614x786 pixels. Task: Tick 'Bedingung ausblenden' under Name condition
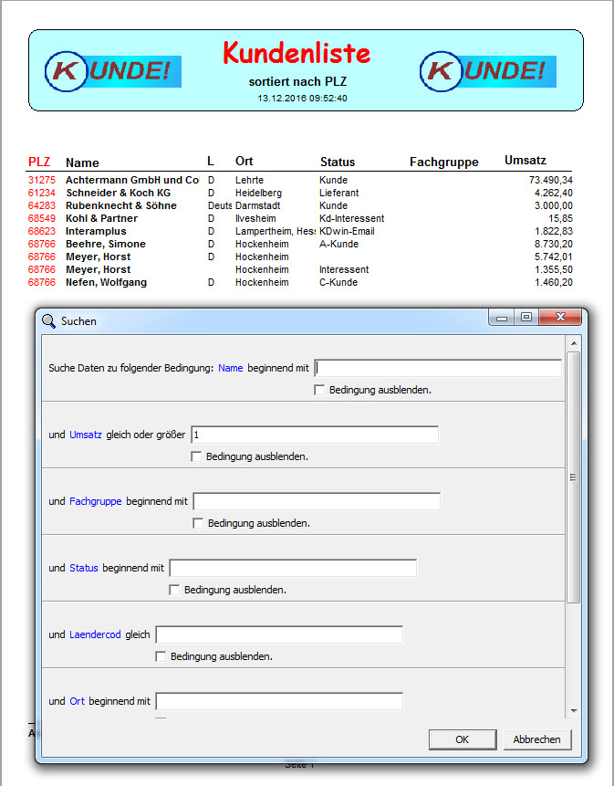coord(319,390)
